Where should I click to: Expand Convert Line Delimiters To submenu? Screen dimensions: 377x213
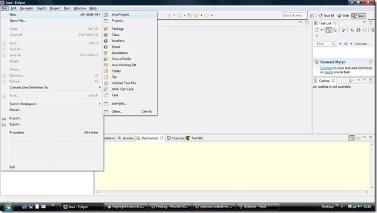52,88
